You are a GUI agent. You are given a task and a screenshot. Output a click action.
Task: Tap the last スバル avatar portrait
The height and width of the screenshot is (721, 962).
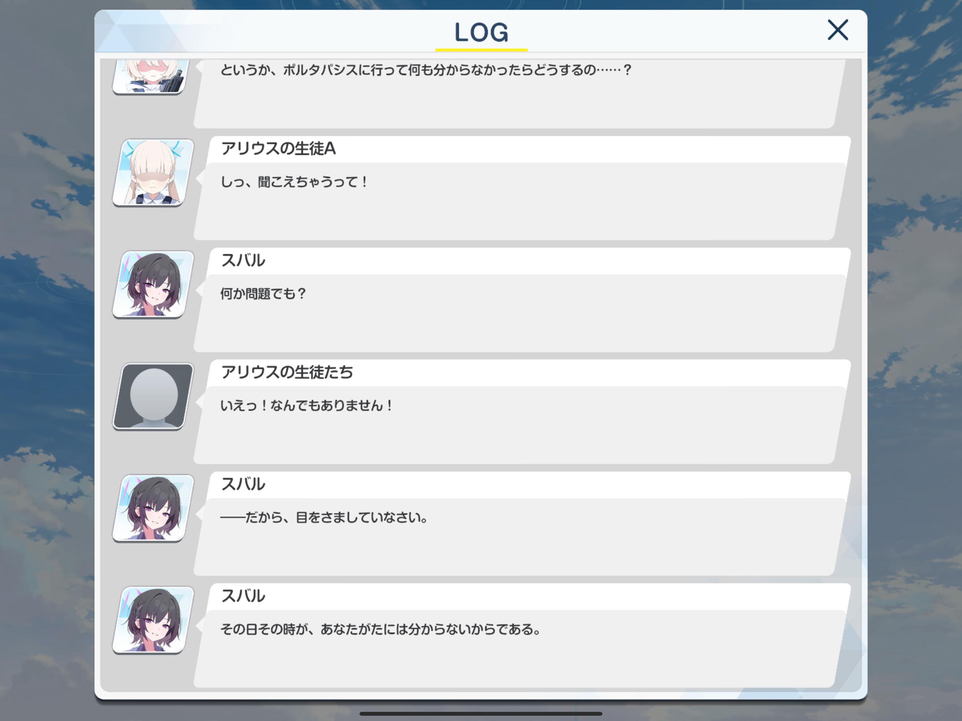[x=153, y=620]
